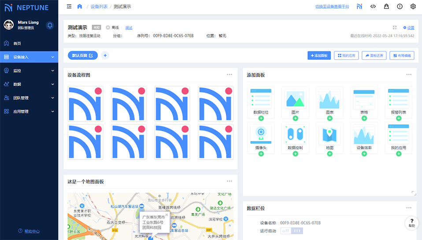Click the first device flowchart thumbnail
422x240 pixels.
tap(85, 104)
